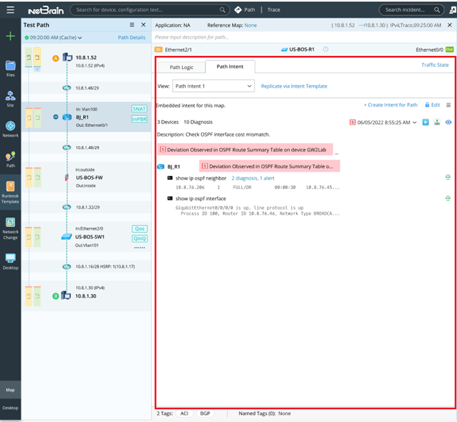Click the incident search magnifier icon

tap(437, 10)
